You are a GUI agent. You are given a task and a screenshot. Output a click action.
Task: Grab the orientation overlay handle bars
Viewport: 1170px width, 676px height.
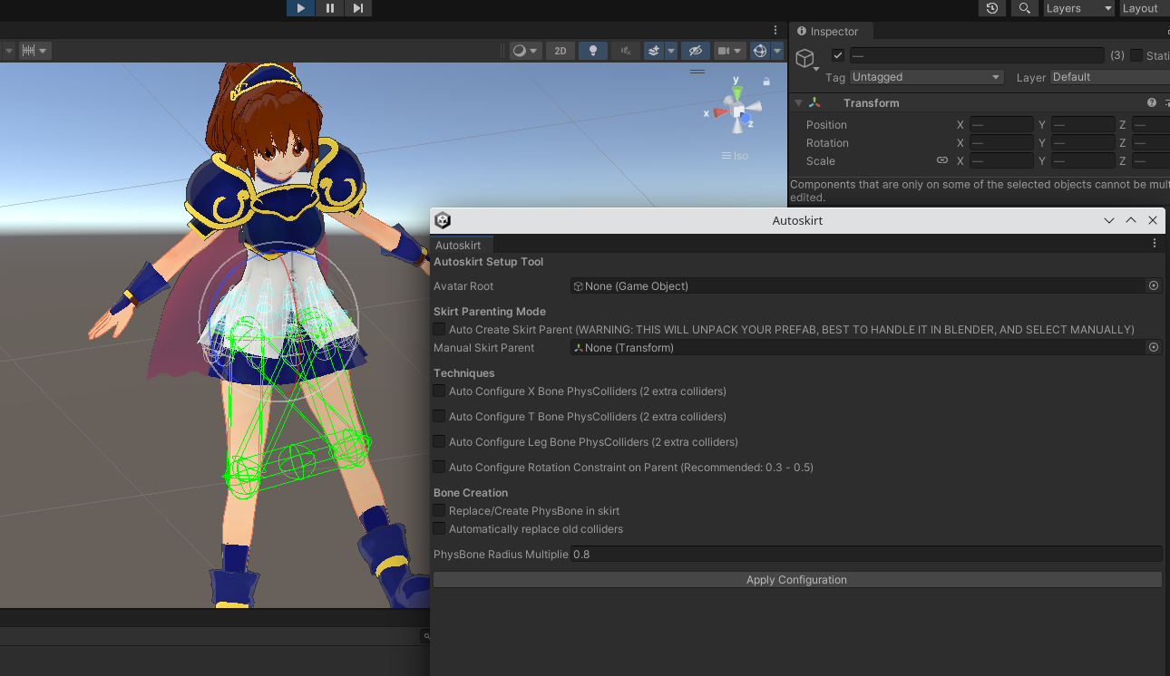point(697,71)
